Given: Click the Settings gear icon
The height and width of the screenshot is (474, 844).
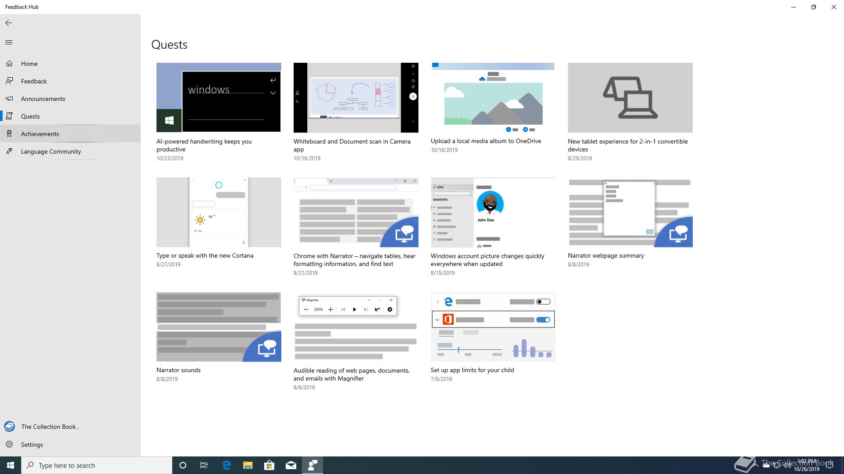Looking at the screenshot, I should (x=9, y=445).
